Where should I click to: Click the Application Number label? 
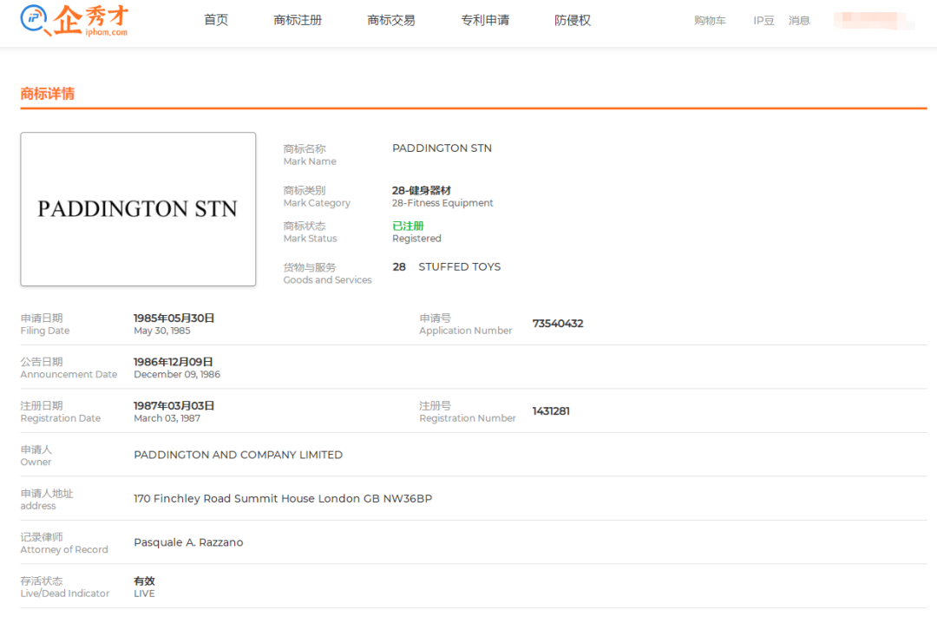(466, 331)
